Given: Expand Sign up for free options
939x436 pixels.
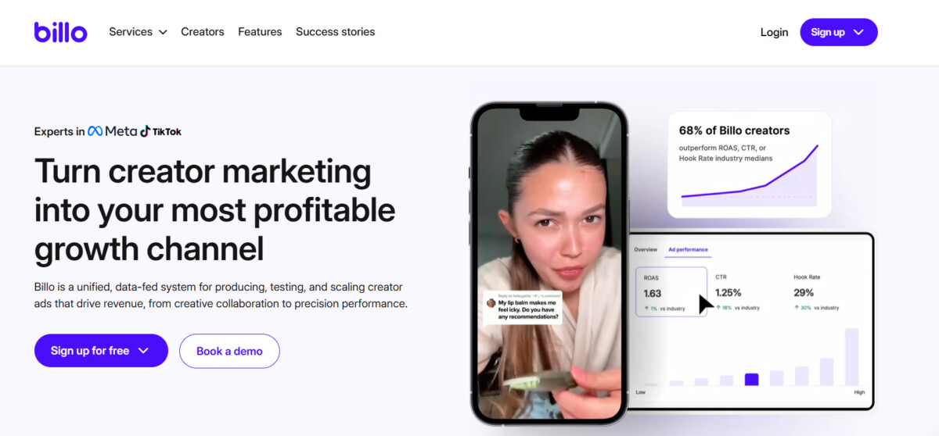Looking at the screenshot, I should click(x=101, y=351).
